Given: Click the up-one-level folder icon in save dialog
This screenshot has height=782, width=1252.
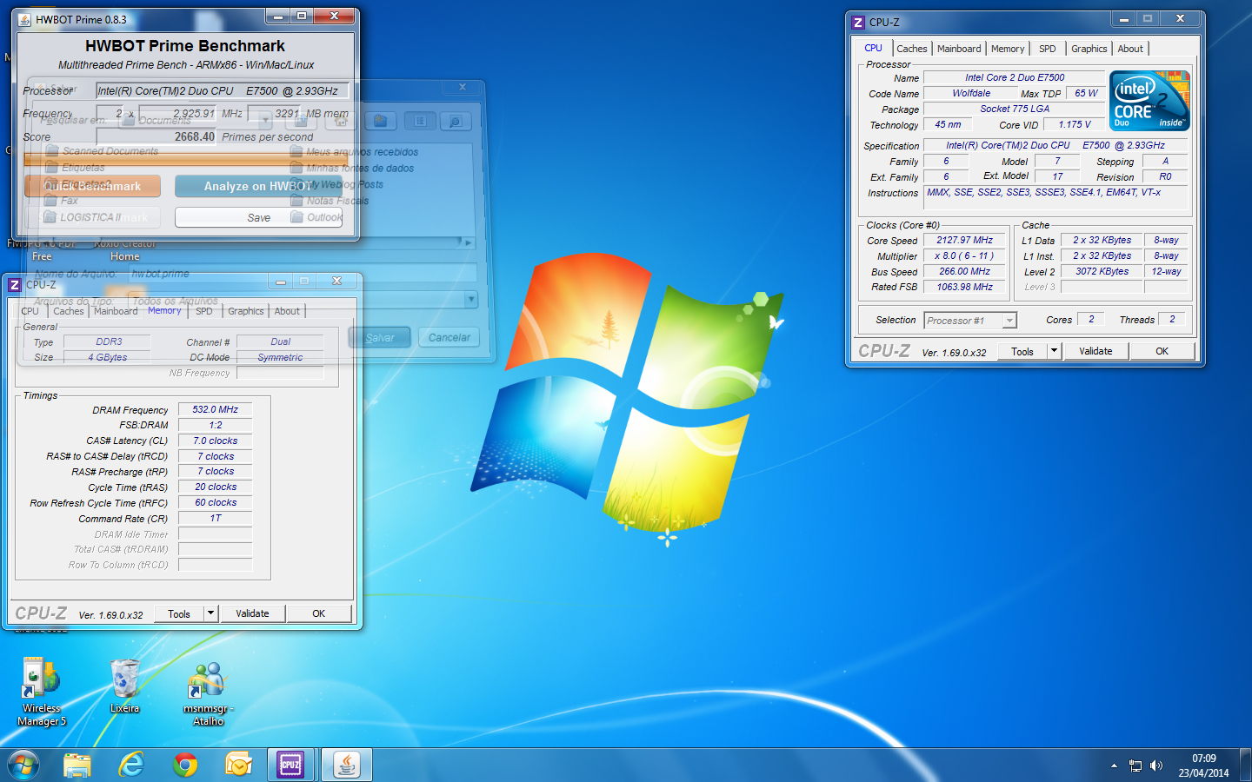Looking at the screenshot, I should (300, 121).
